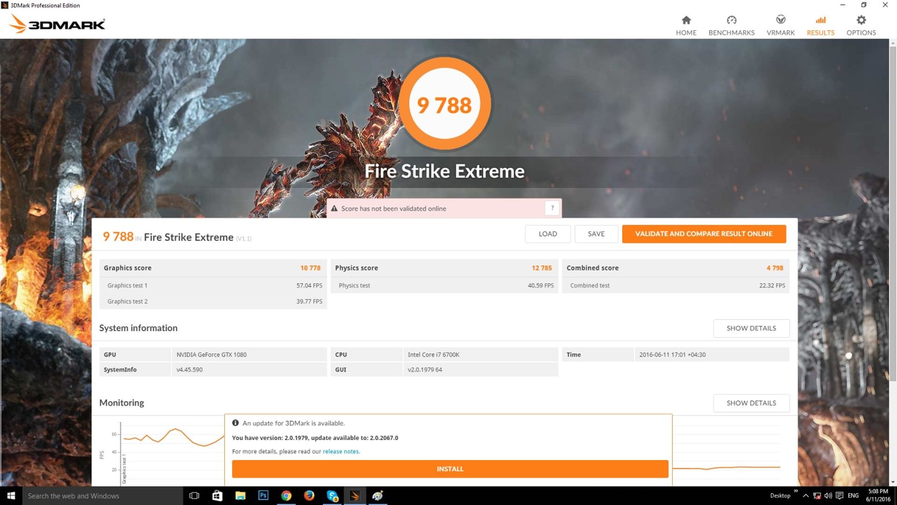
Task: Open the release notes link
Action: [341, 451]
